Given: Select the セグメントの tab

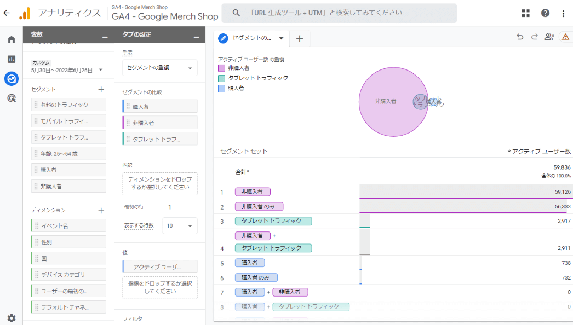Looking at the screenshot, I should click(251, 38).
